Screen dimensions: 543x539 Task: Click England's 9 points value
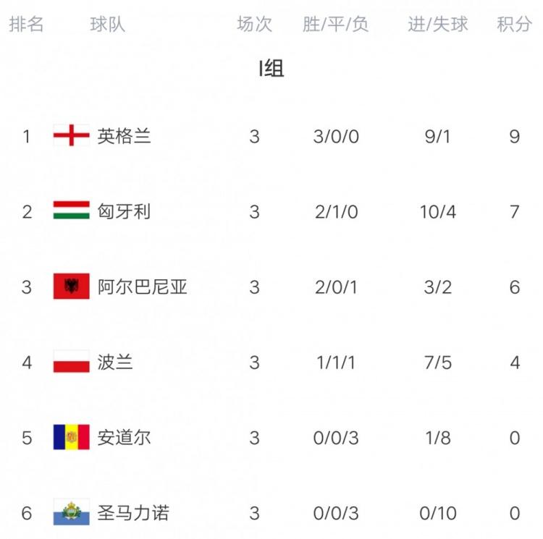tap(514, 136)
